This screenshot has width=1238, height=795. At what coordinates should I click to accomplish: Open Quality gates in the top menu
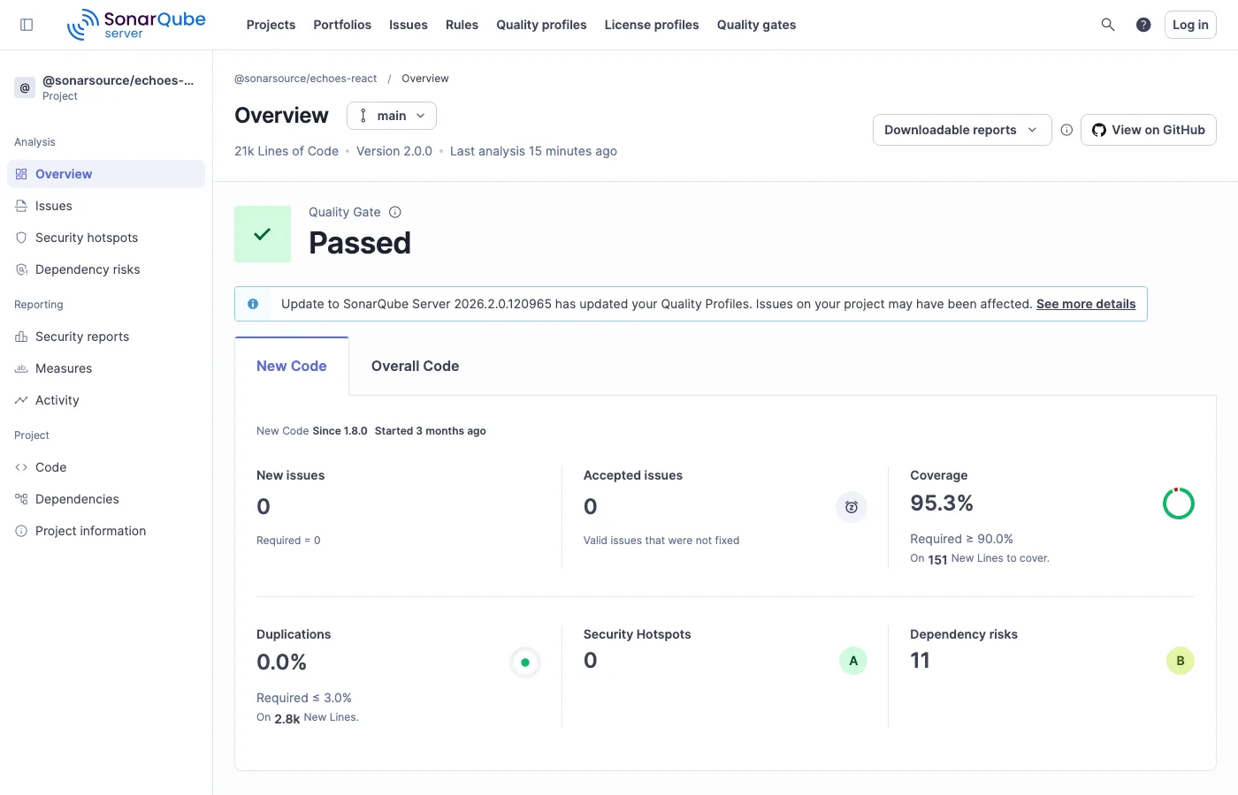click(756, 25)
